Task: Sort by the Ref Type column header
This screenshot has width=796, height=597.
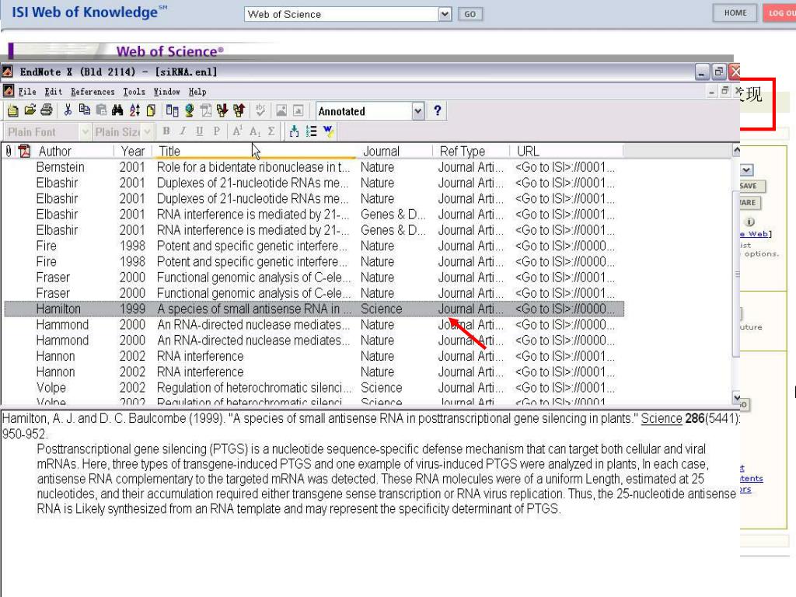Action: (472, 151)
